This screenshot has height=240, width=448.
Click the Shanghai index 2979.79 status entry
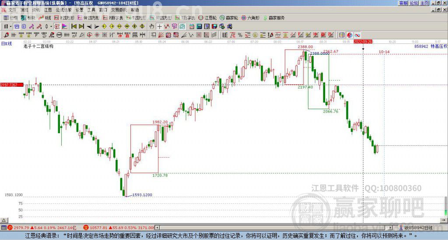point(42,228)
